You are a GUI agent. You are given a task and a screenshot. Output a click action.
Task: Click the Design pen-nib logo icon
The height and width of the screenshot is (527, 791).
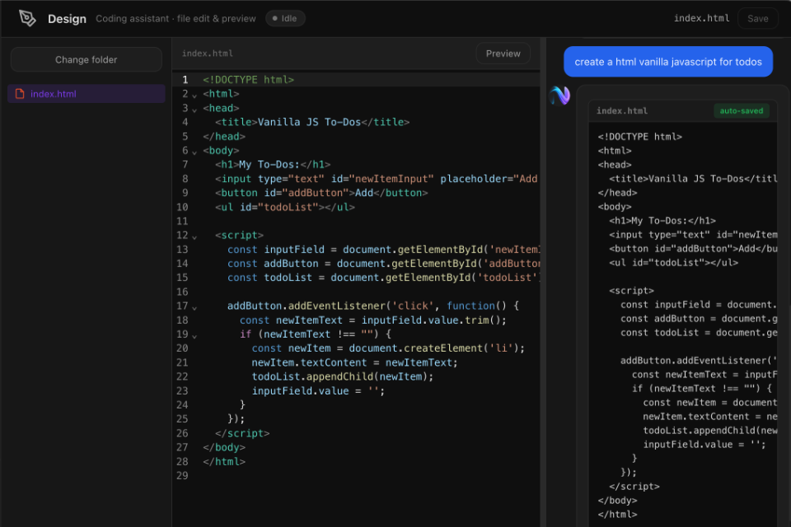tap(27, 18)
